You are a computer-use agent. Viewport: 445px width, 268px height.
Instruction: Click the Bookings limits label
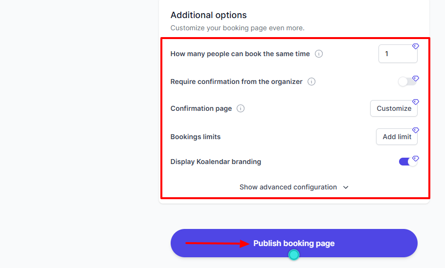[195, 137]
